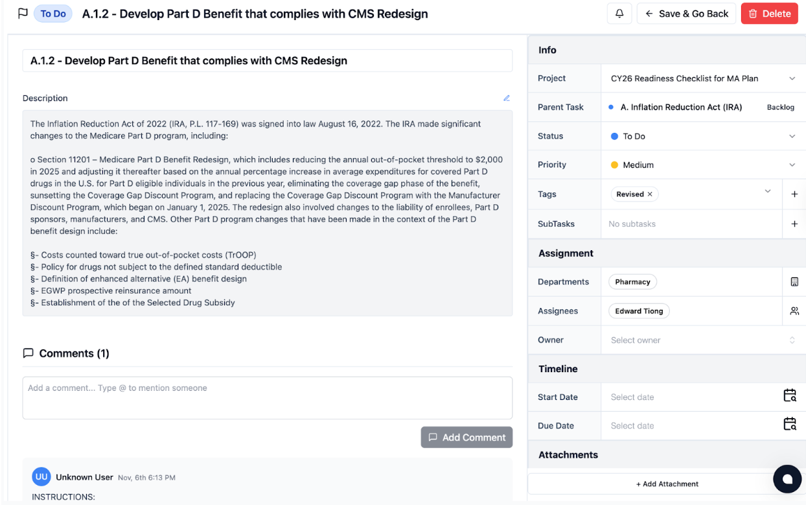
Task: Open the Assignees people icon
Action: coord(794,311)
